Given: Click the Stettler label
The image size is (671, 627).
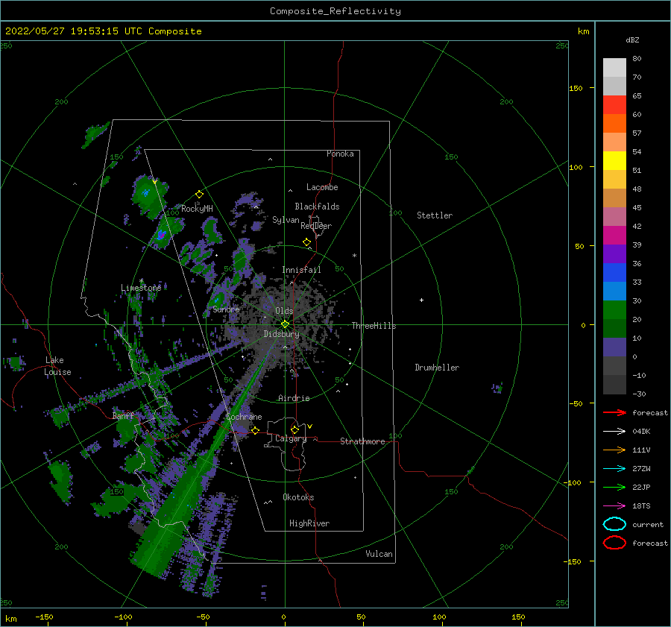Looking at the screenshot, I should coord(435,215).
